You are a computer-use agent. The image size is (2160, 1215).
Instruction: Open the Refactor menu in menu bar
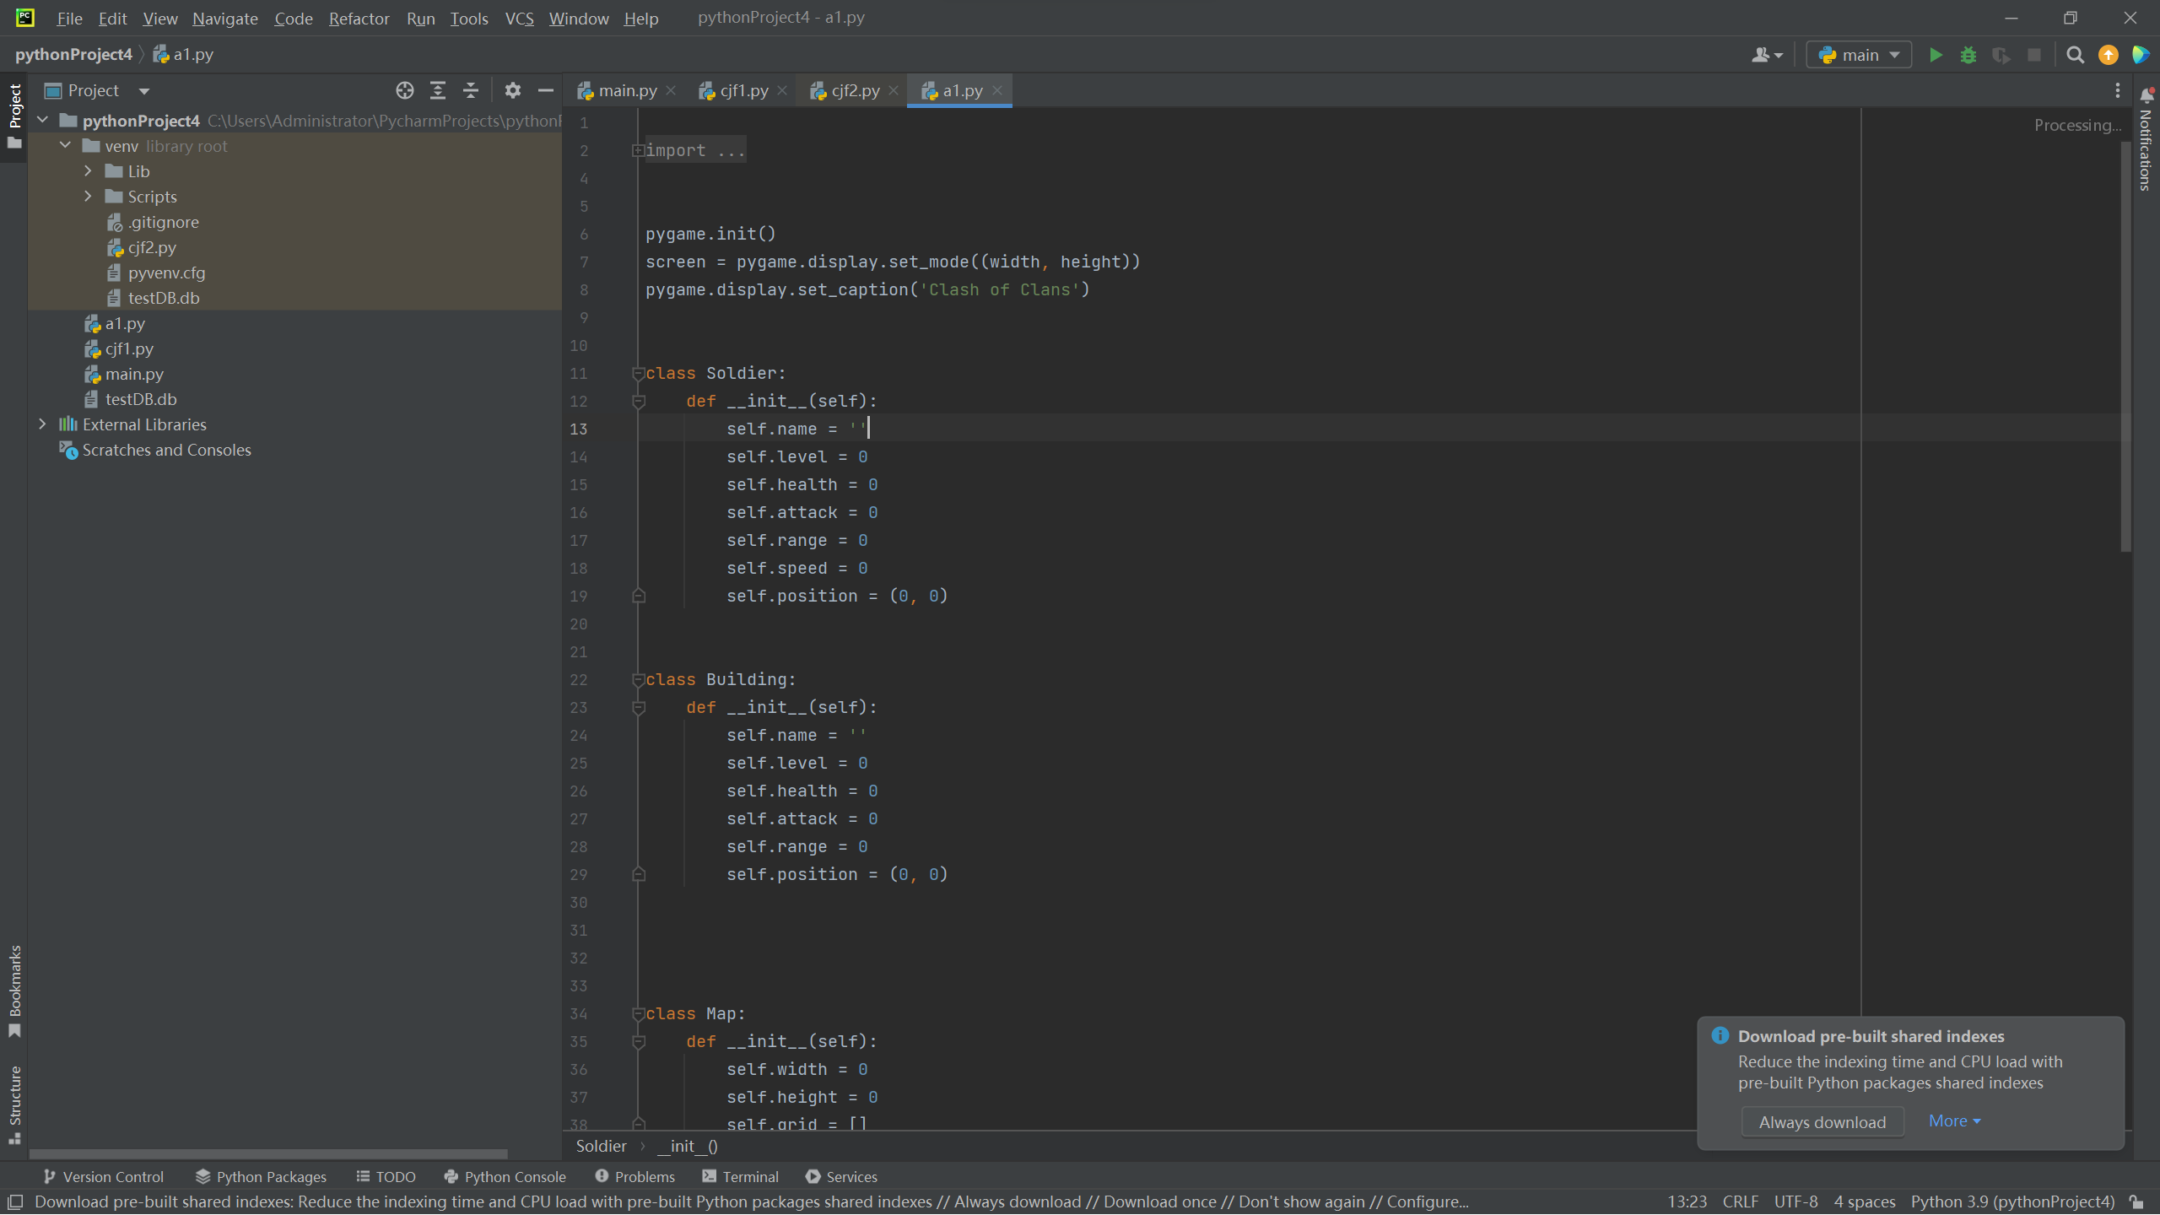(x=359, y=18)
